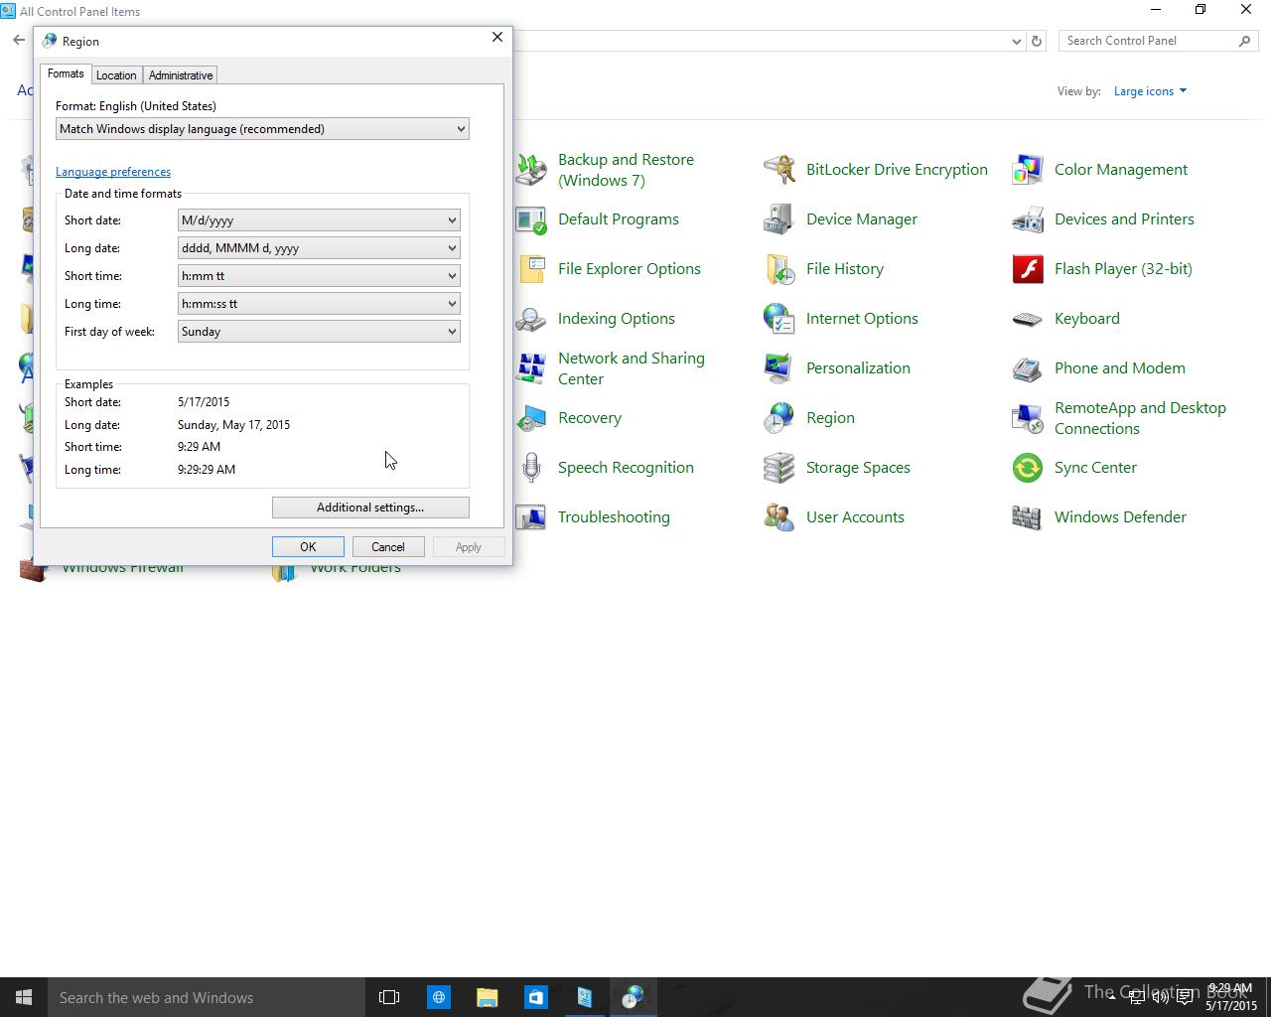Close the Region dialog
Screen dimensions: 1271x1017
[497, 37]
